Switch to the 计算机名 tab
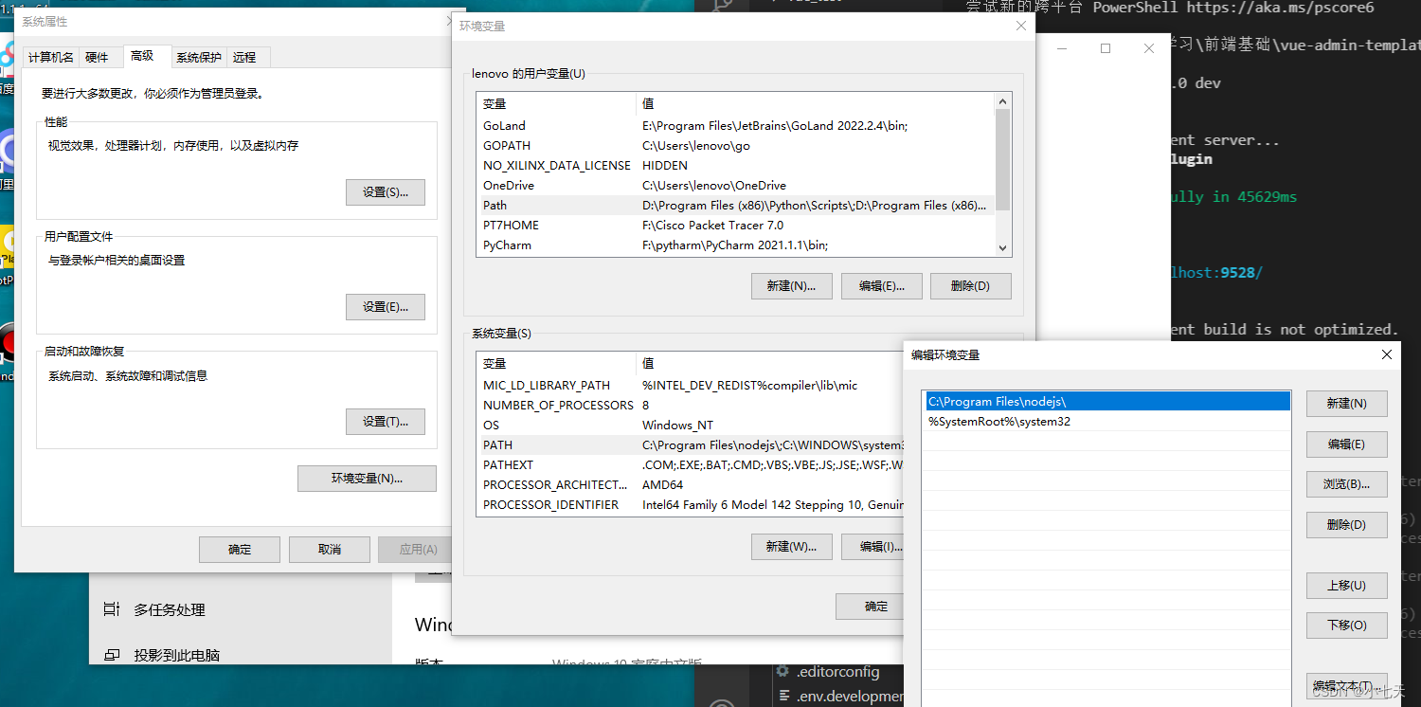1421x707 pixels. 51,57
